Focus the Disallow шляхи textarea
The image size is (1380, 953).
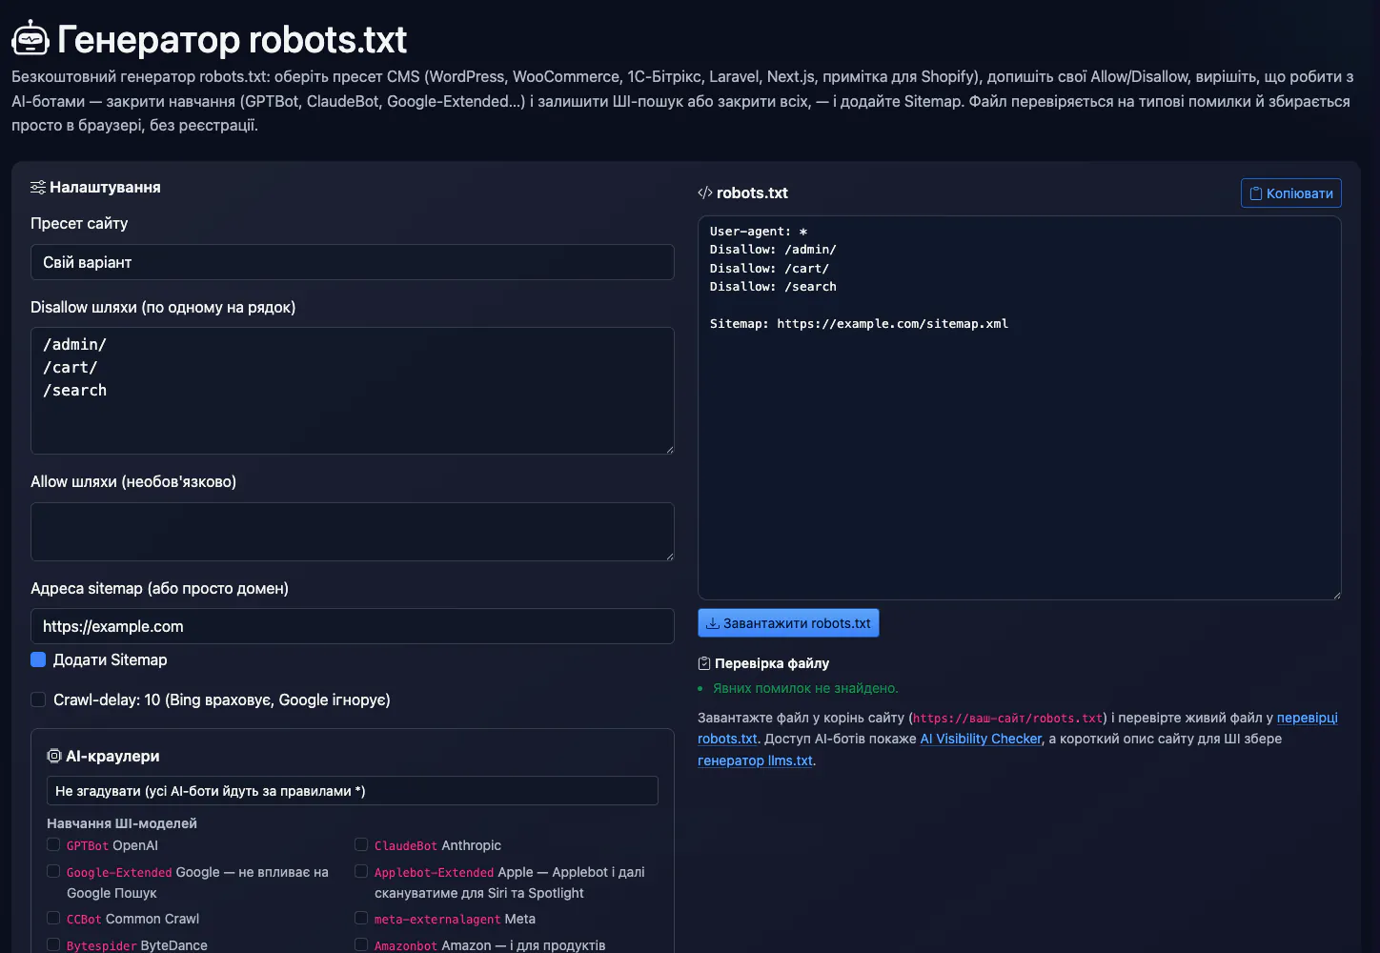tap(353, 391)
